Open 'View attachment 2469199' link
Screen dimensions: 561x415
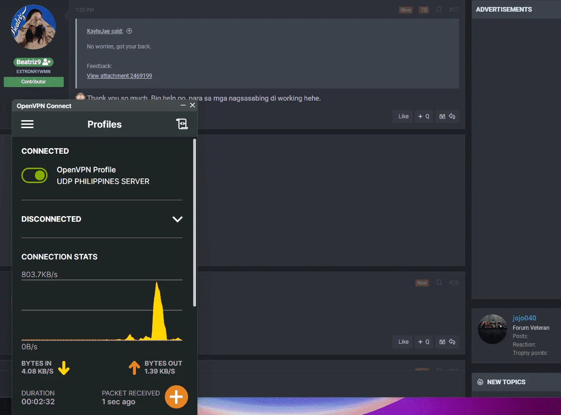coord(119,76)
